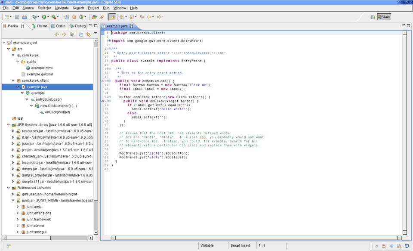Toggle Link with Editor in the Package Explorer

pos(88,34)
